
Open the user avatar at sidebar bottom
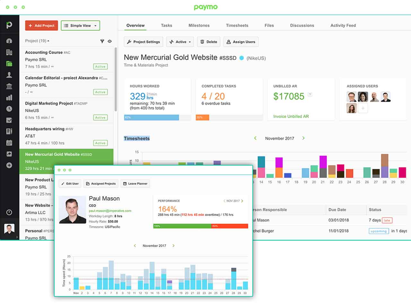point(9,229)
